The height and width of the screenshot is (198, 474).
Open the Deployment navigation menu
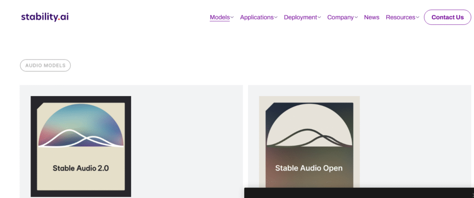(300, 17)
